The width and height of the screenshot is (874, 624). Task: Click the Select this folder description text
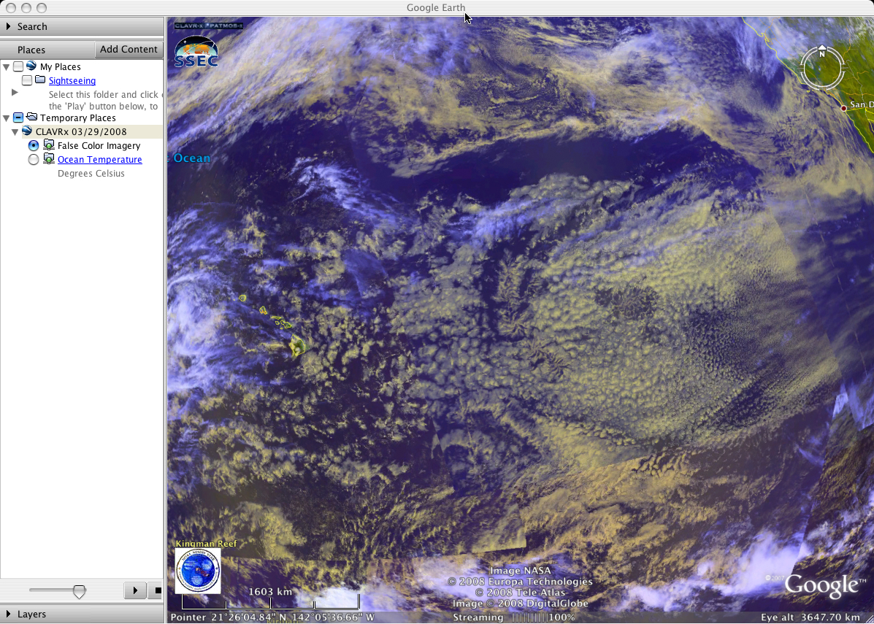click(x=104, y=100)
